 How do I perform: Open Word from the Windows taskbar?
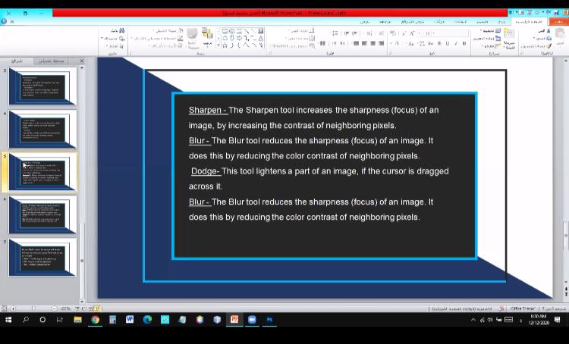pyautogui.click(x=130, y=320)
